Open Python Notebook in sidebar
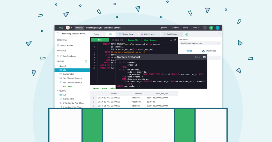 [68, 56]
